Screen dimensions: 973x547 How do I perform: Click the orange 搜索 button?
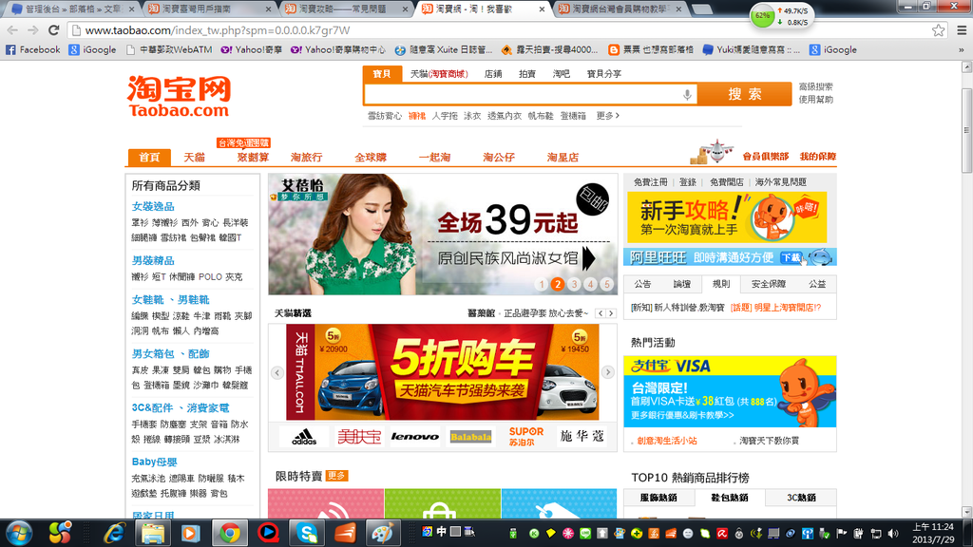click(745, 94)
